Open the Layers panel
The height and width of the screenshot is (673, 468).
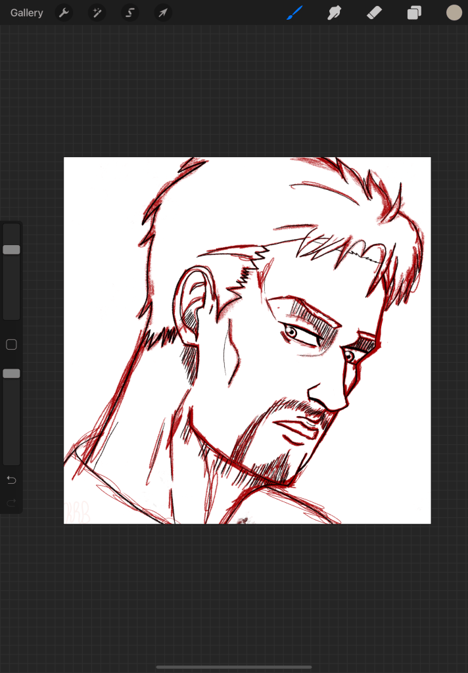click(x=414, y=13)
